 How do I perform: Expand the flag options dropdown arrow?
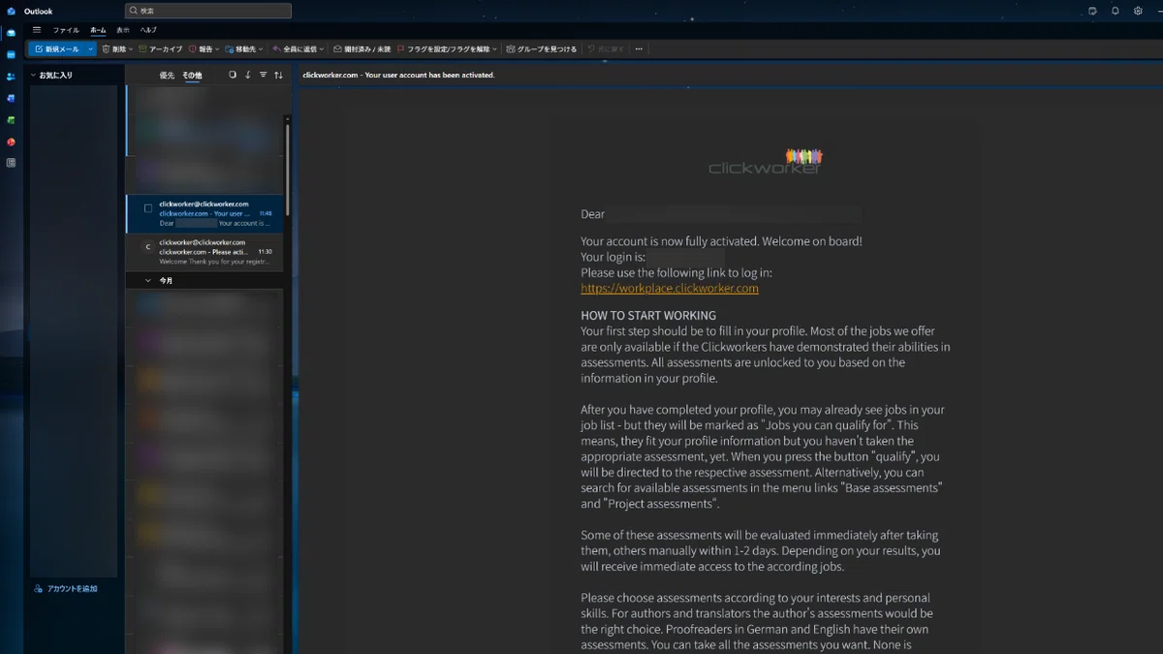tap(494, 48)
